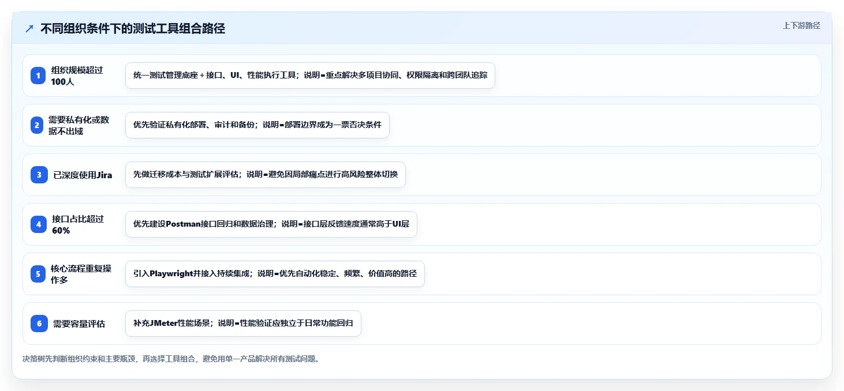This screenshot has width=844, height=391.
Task: Click the 优先验证私有化部署 description box
Action: pos(257,125)
